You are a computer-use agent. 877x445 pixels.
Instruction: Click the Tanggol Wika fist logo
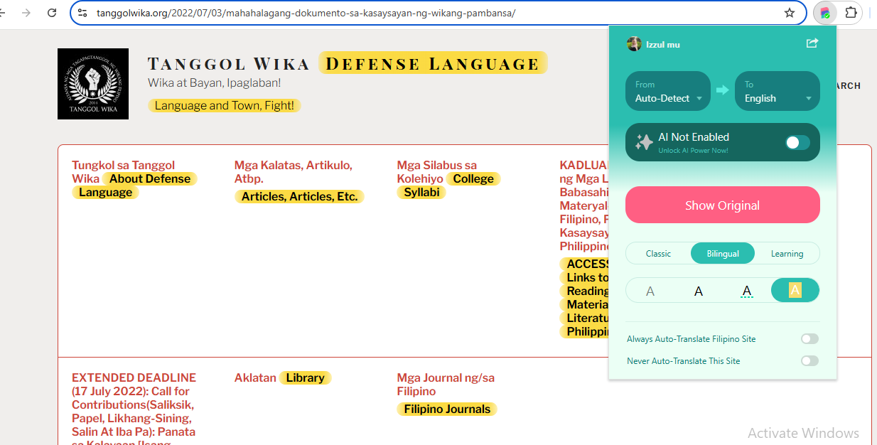(x=93, y=84)
